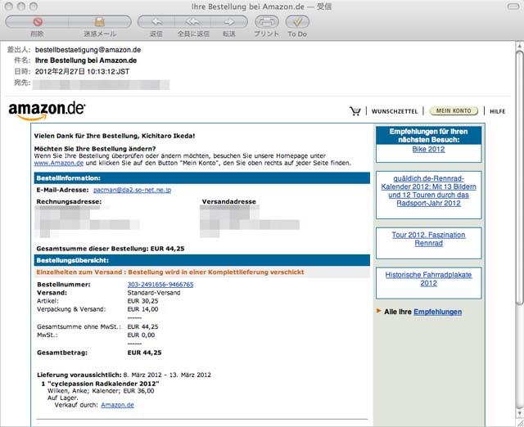Click Gesamtsumme dieser Bestellung: EUR 44,25 text
The height and width of the screenshot is (427, 524).
111,249
